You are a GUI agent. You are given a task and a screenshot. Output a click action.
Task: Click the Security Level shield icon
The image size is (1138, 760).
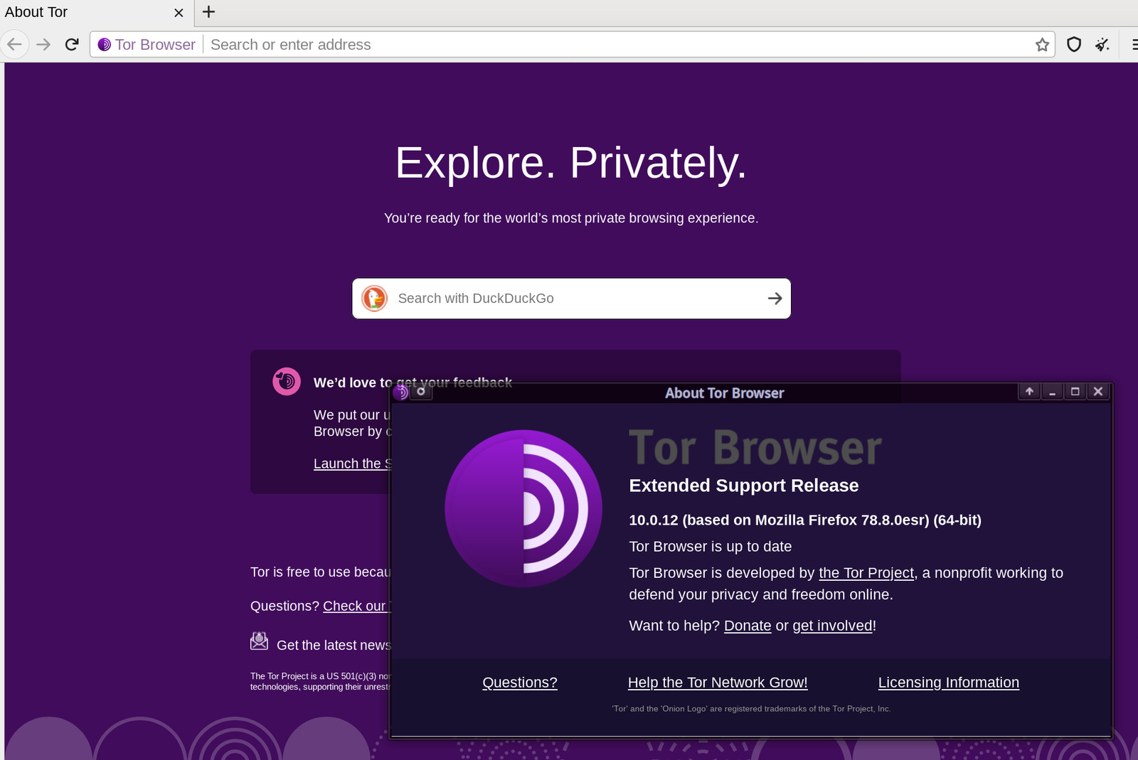1074,45
